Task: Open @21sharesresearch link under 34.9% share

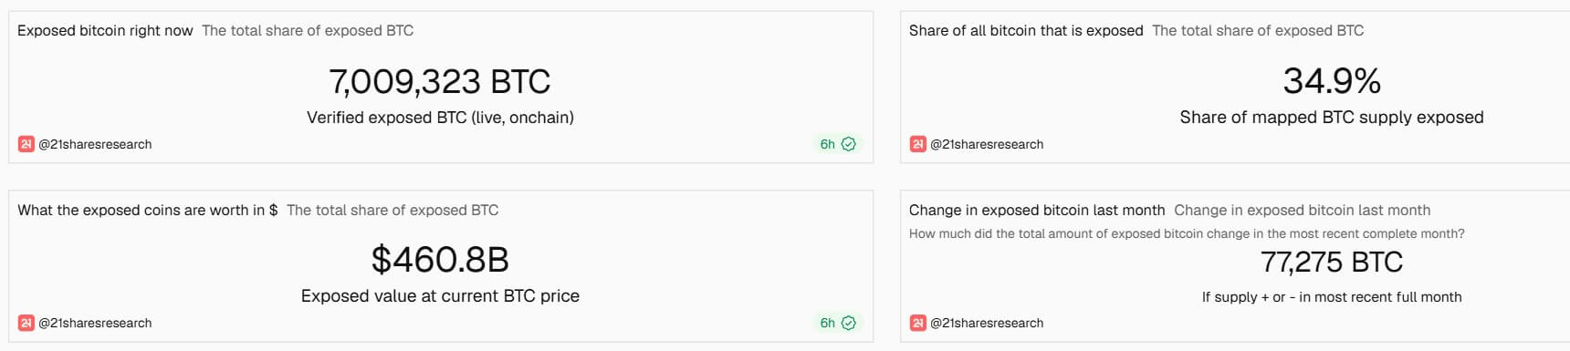Action: [x=987, y=144]
